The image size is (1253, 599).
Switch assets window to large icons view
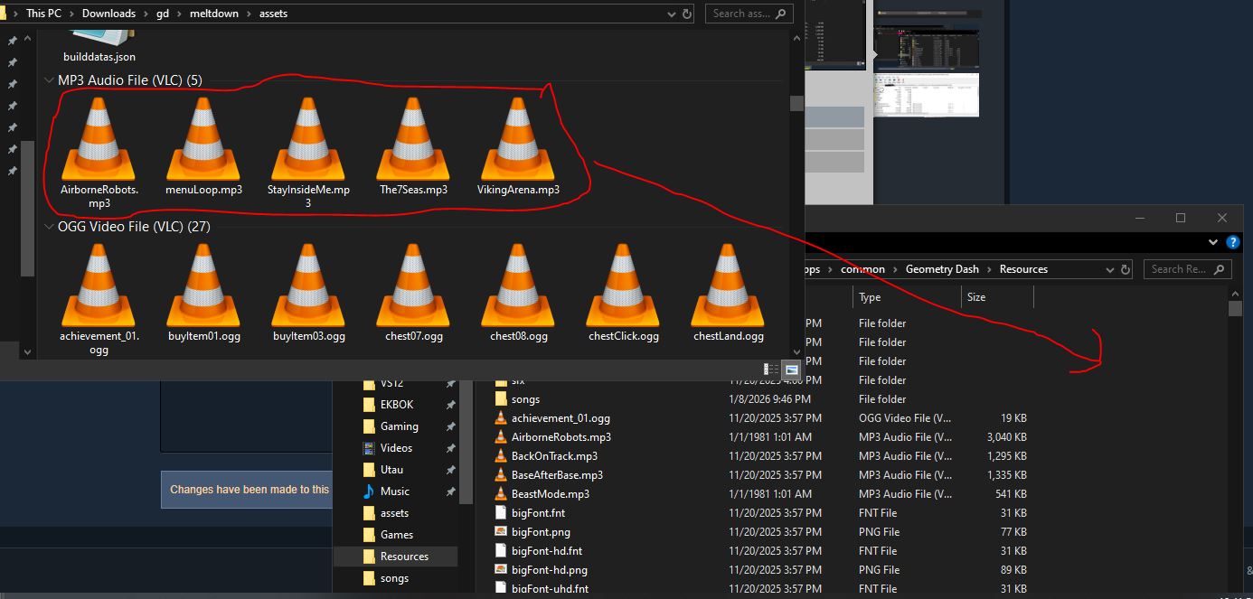[791, 370]
